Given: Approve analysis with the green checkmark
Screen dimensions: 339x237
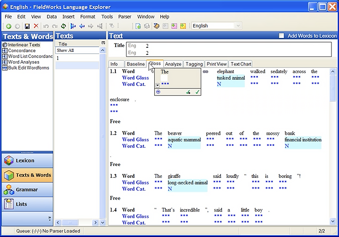Looking at the screenshot, I should 197,92.
